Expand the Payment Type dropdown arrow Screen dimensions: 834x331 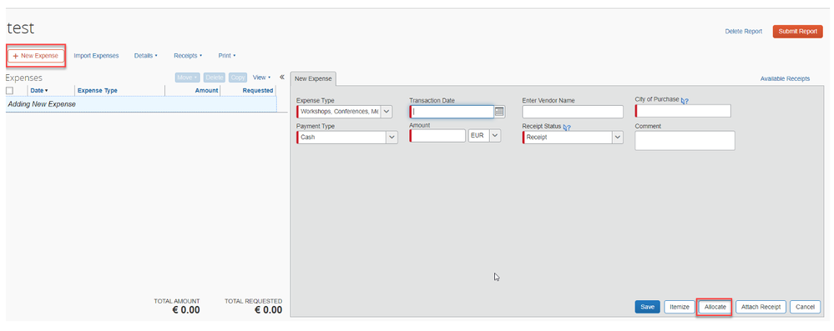(x=392, y=137)
